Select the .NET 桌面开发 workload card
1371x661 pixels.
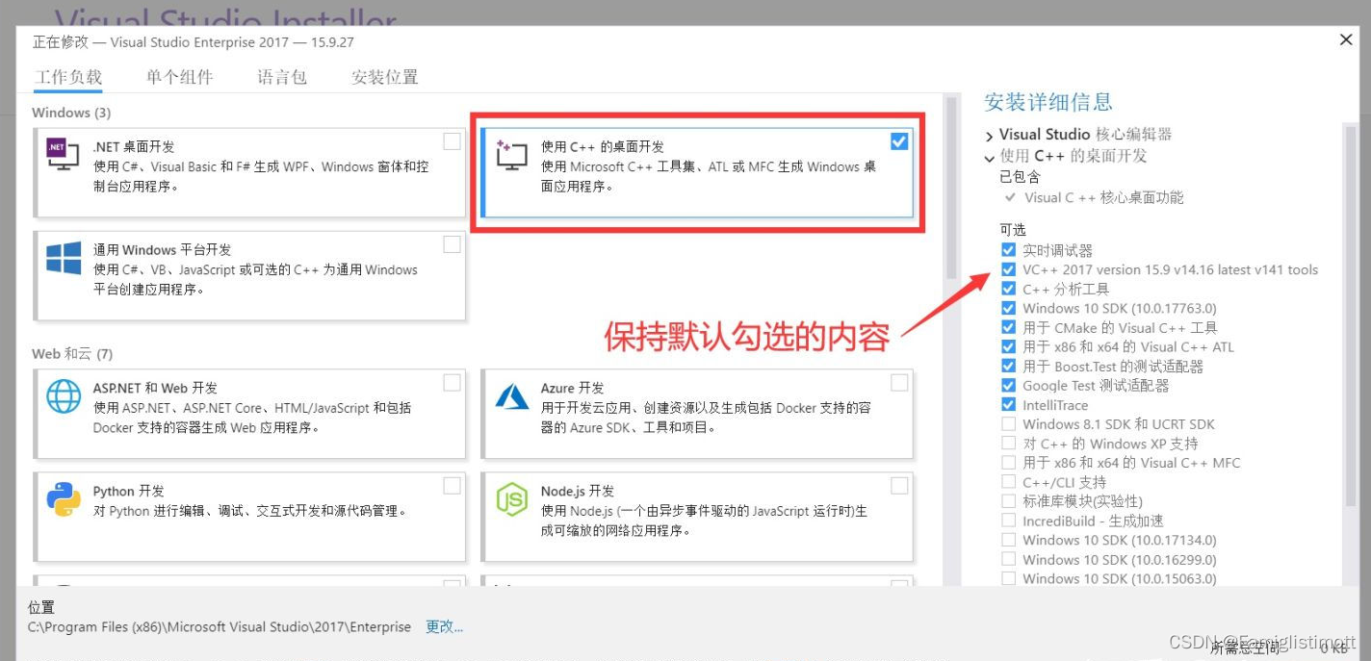click(249, 171)
